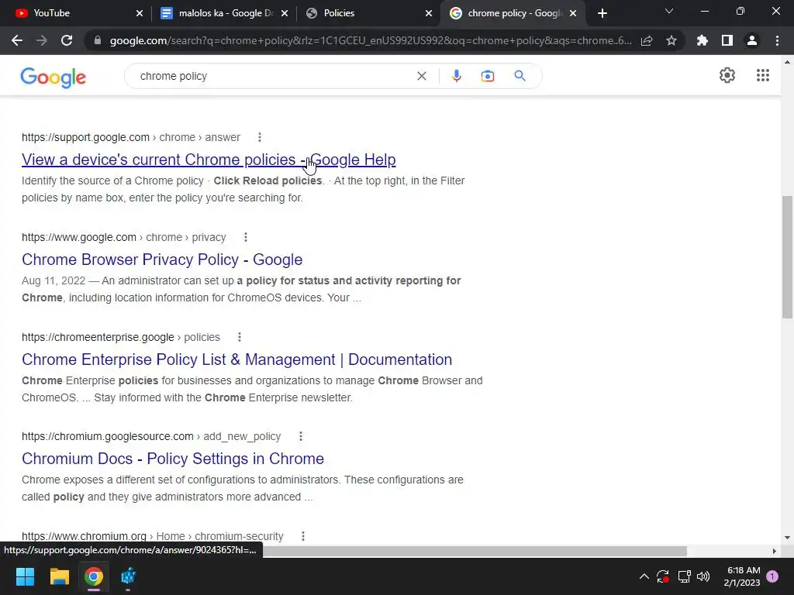This screenshot has height=595, width=794.
Task: Open the network icon in system tray
Action: 684,576
